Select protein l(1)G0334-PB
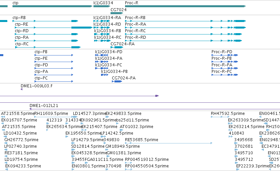This screenshot has width=280, height=171. pos(114,72)
